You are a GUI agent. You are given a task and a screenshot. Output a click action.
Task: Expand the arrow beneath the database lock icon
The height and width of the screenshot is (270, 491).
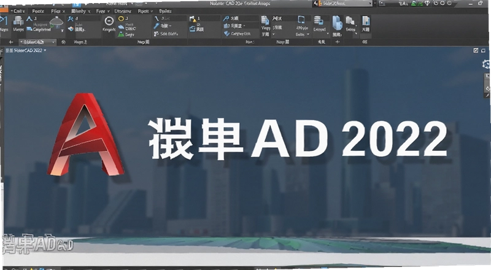(x=328, y=34)
